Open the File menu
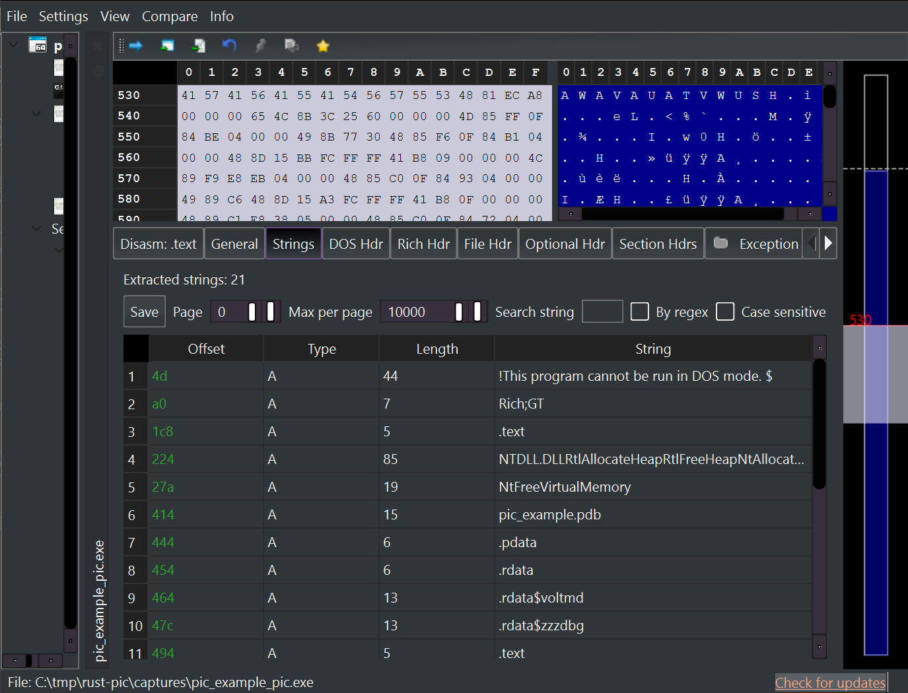 17,16
